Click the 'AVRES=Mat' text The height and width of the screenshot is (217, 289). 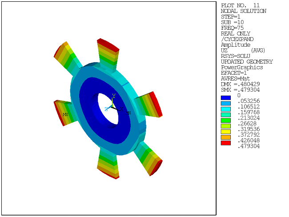point(235,79)
